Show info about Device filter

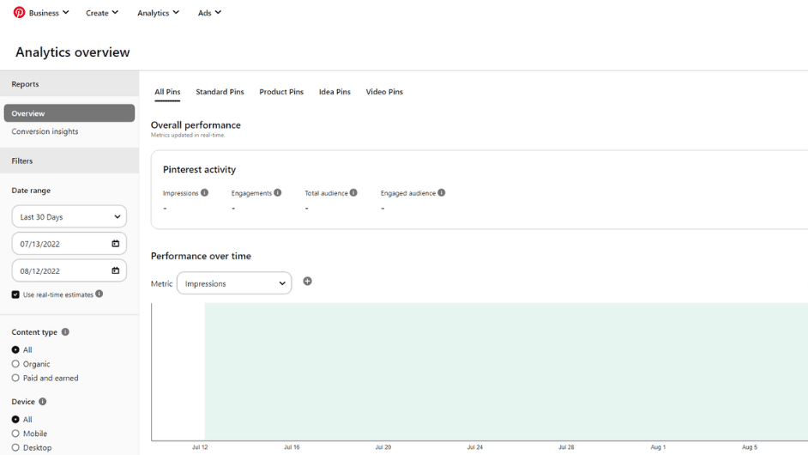coord(43,402)
